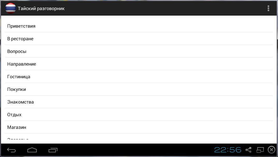Open the three-dot overflow menu
The width and height of the screenshot is (278, 157).
point(268,8)
